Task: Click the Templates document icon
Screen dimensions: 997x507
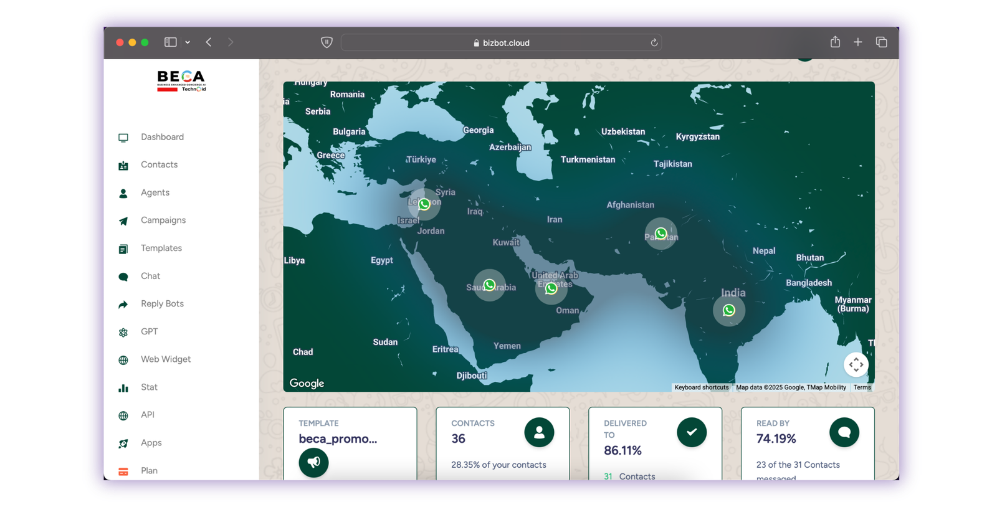Action: click(123, 249)
